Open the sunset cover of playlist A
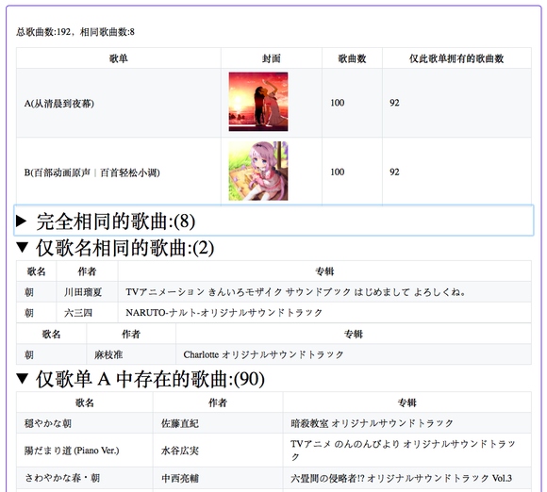The width and height of the screenshot is (547, 492). click(258, 102)
